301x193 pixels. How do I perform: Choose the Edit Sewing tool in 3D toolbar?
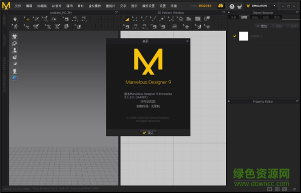(x=66, y=19)
